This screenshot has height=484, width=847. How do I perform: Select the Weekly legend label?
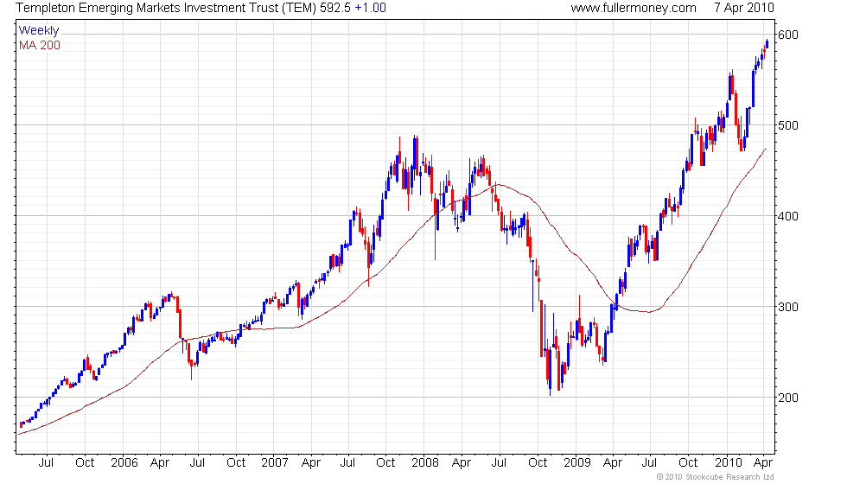click(38, 31)
